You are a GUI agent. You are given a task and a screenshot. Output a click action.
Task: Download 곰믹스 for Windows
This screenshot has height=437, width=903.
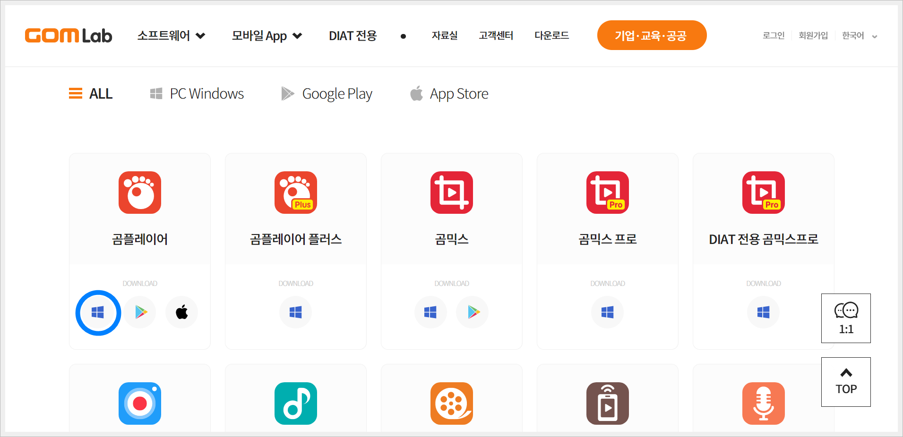(430, 312)
